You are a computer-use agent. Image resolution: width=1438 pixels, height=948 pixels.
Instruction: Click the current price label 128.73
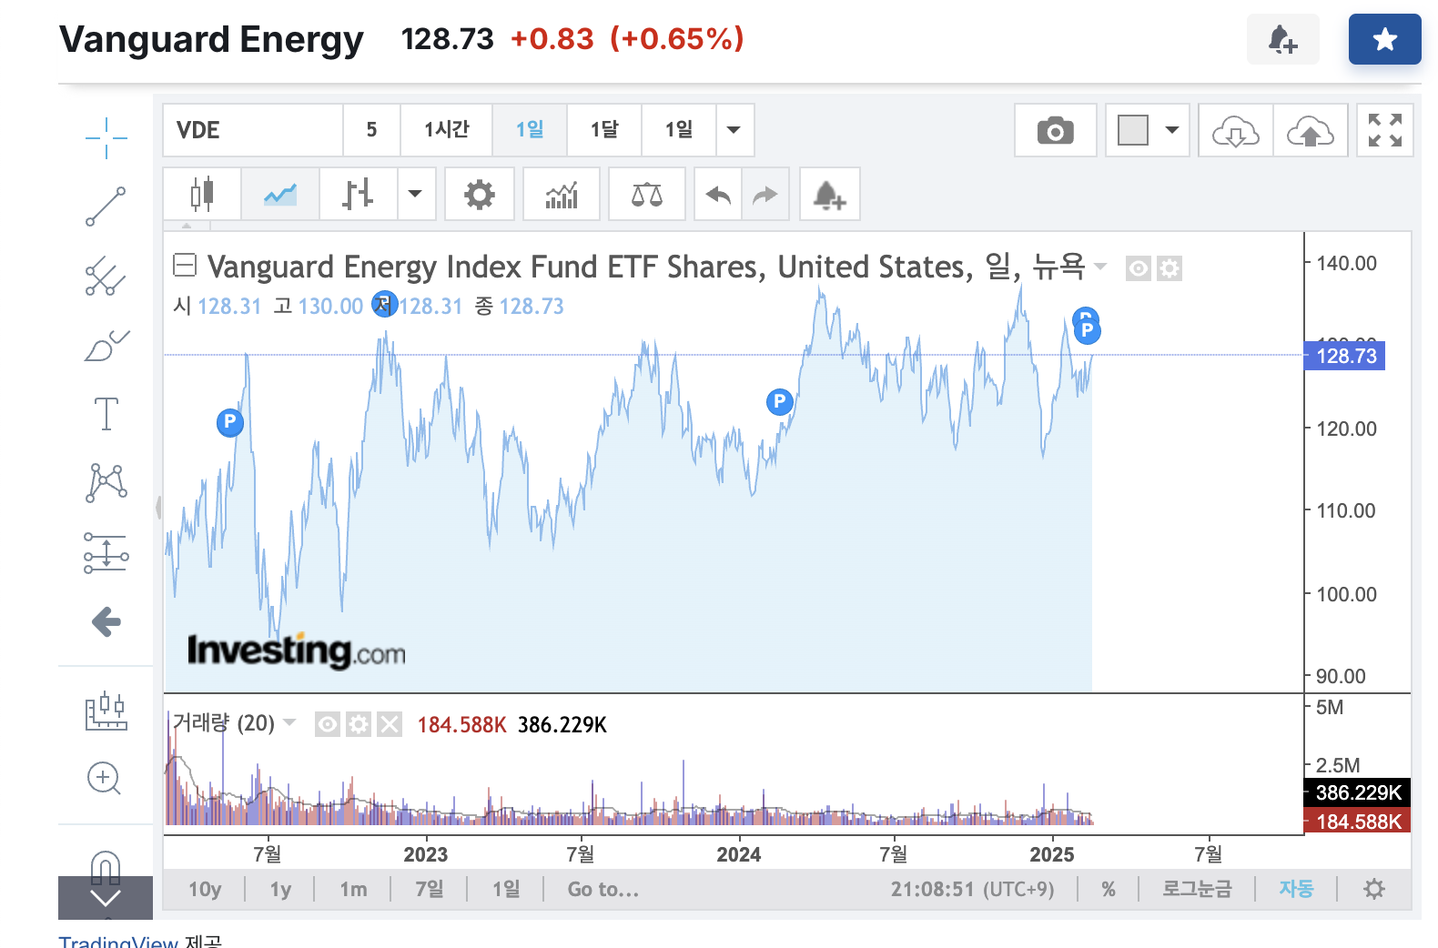(x=1345, y=356)
